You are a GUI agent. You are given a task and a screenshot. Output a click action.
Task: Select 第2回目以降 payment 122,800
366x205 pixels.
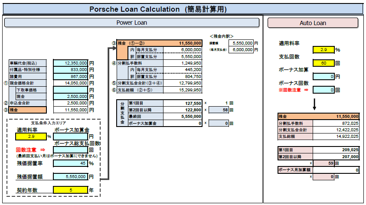pyautogui.click(x=183, y=110)
